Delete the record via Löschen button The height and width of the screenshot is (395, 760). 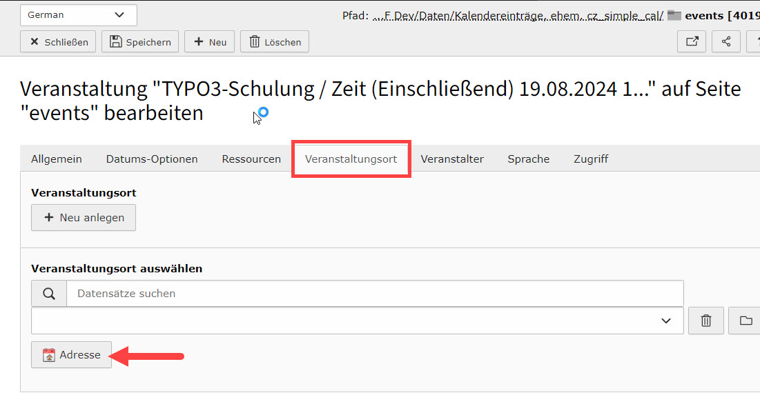coord(275,42)
